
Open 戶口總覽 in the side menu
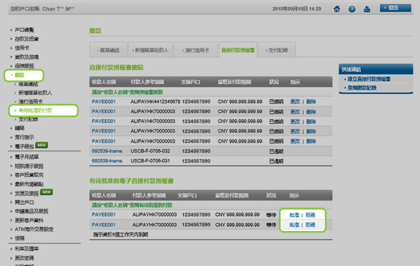pos(24,30)
